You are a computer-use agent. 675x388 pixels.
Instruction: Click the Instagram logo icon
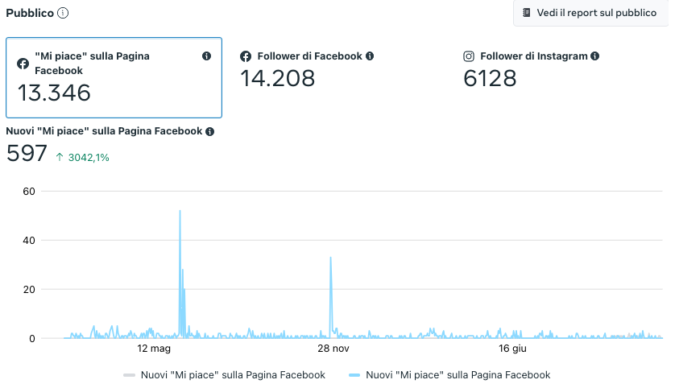(x=469, y=56)
